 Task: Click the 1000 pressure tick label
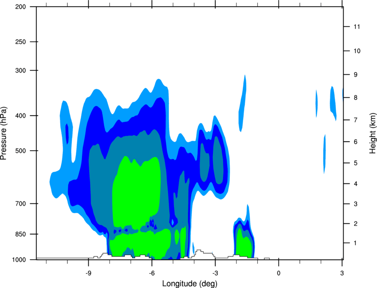point(19,260)
